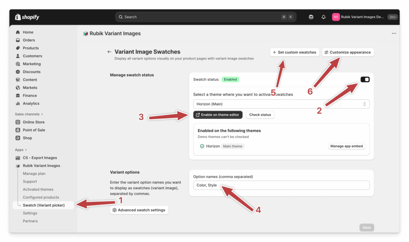Click the Point of Sale icon
The height and width of the screenshot is (242, 409).
(18, 130)
